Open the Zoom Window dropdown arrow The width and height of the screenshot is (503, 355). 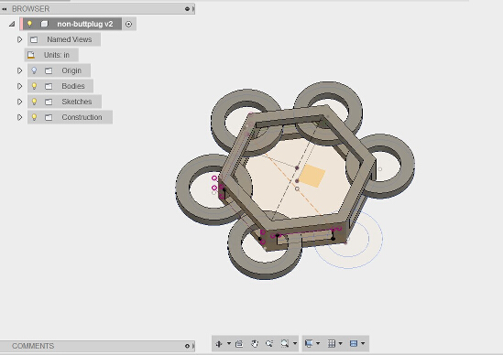[x=295, y=343]
